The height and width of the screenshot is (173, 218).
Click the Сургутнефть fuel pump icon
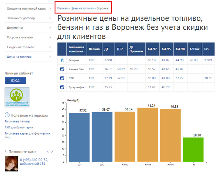pos(62,87)
